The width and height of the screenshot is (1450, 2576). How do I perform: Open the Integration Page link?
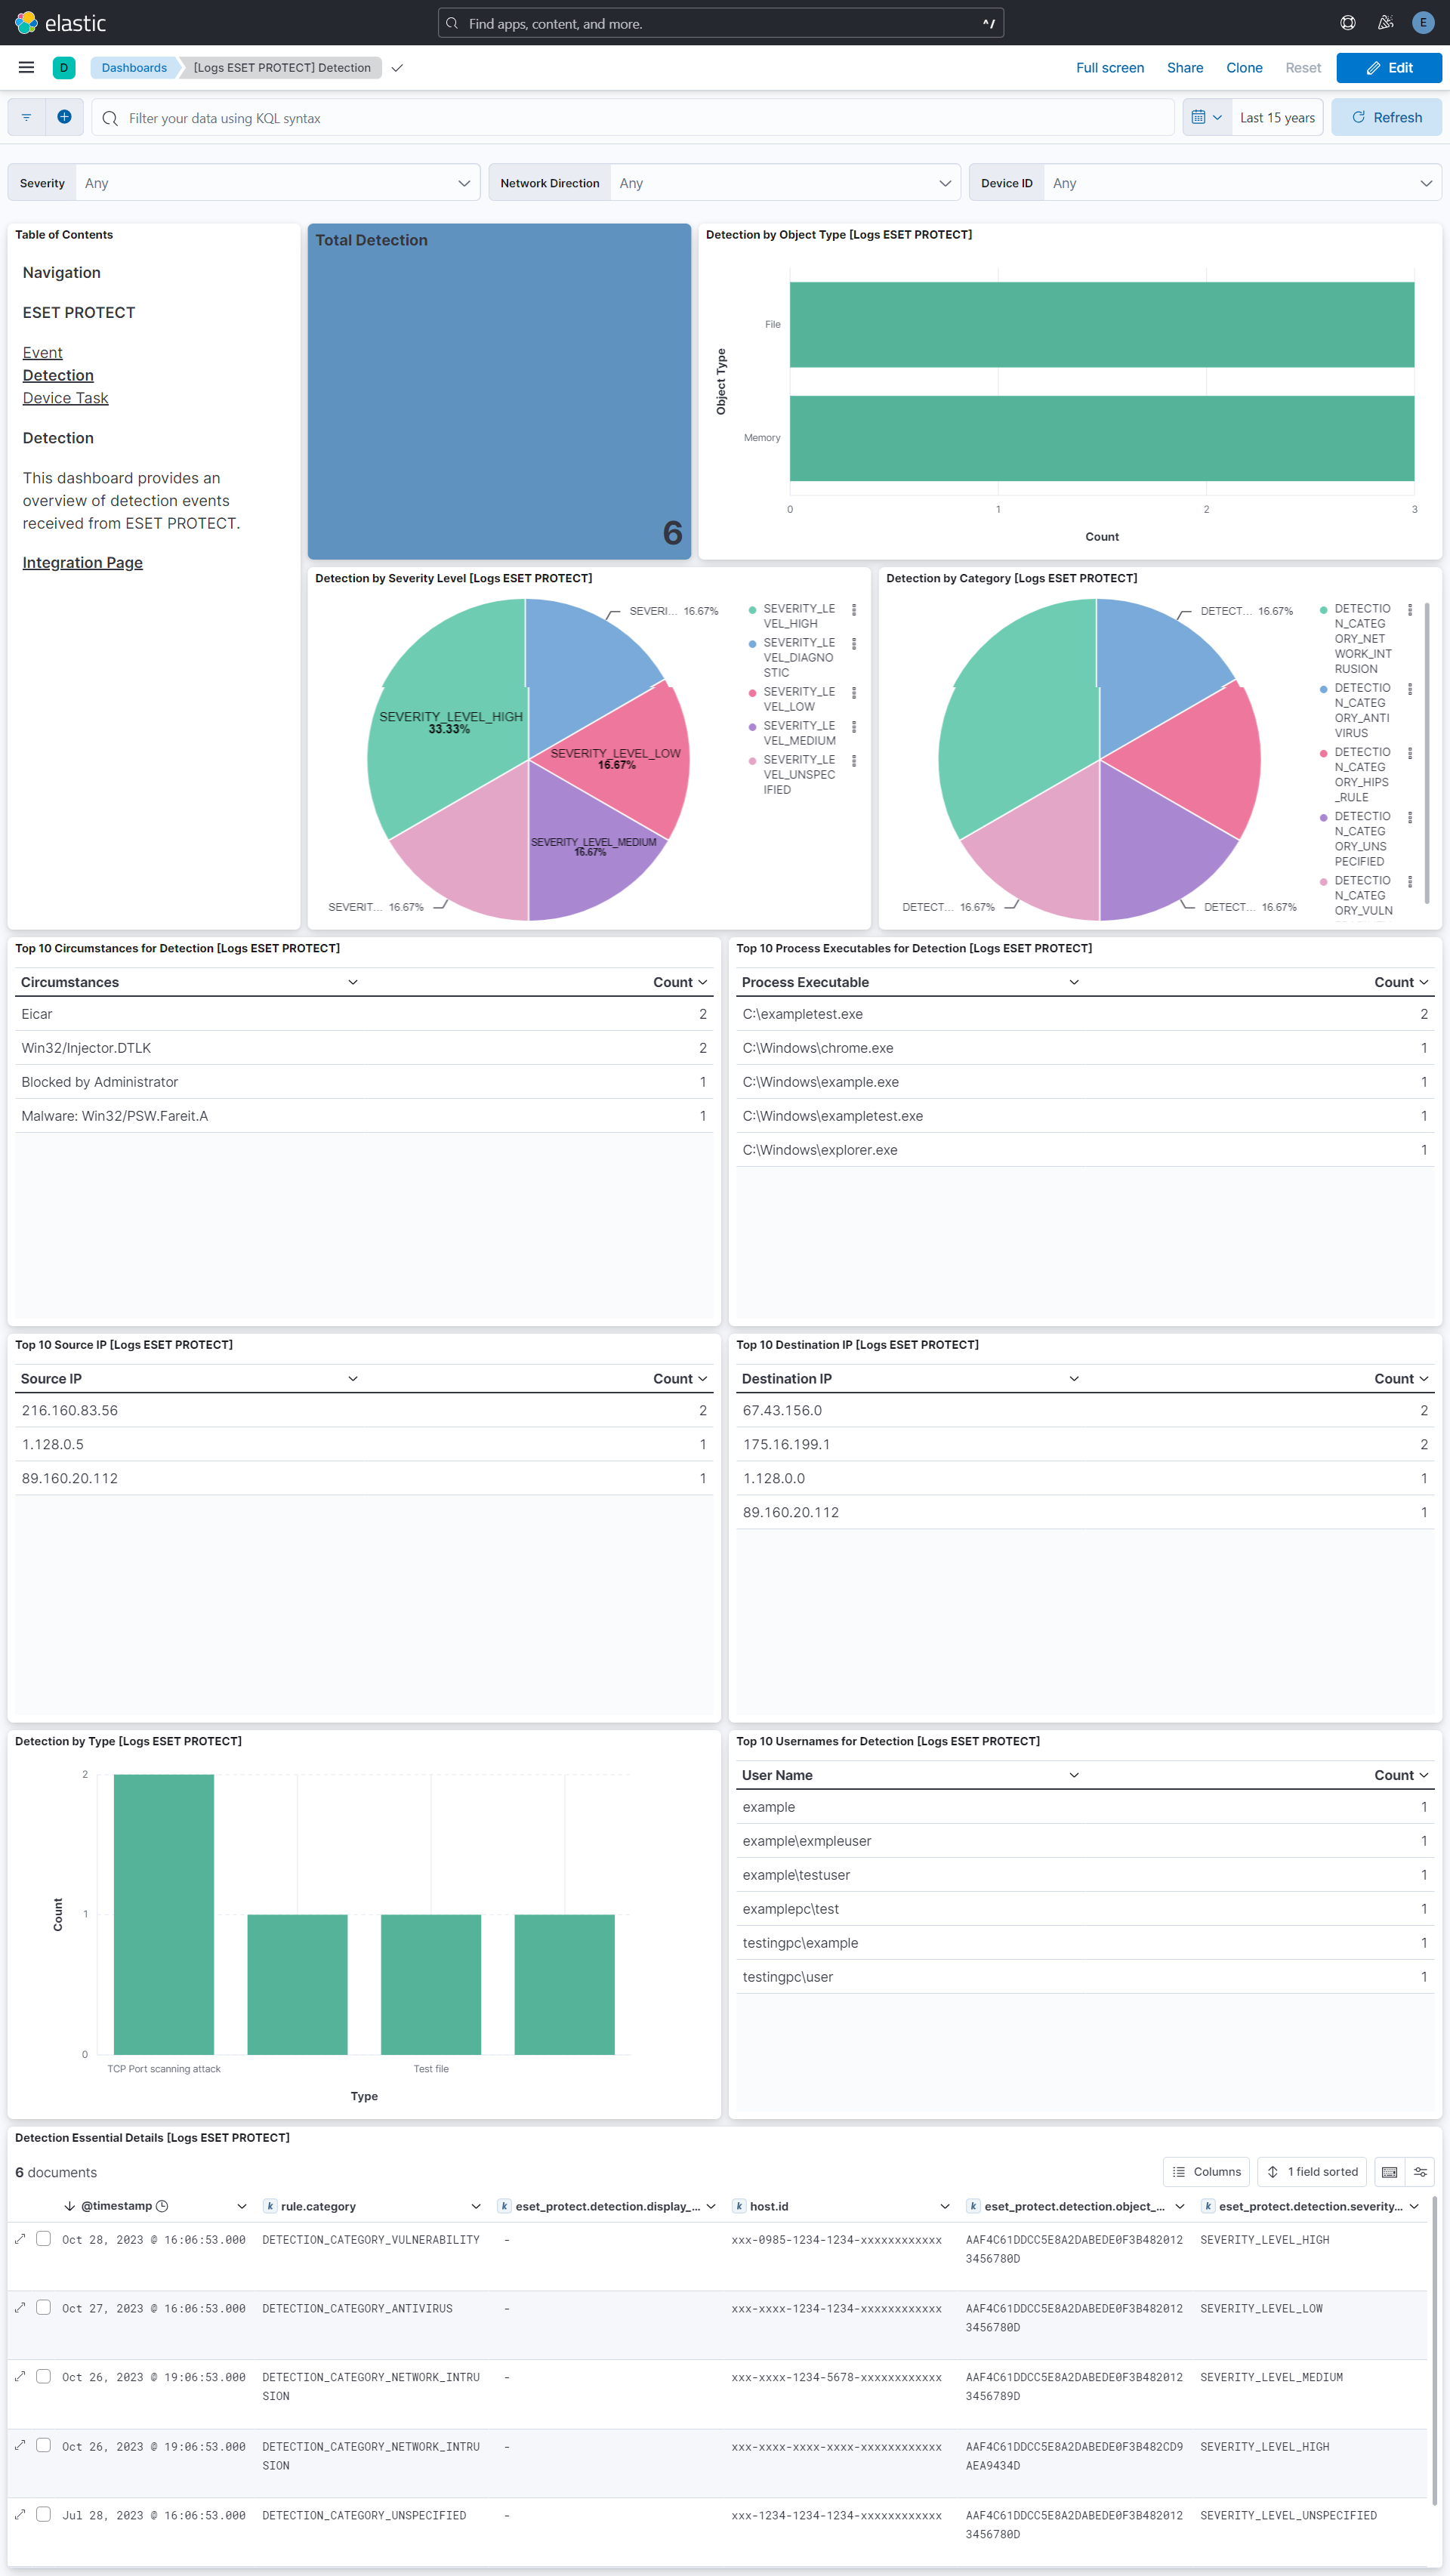point(82,562)
